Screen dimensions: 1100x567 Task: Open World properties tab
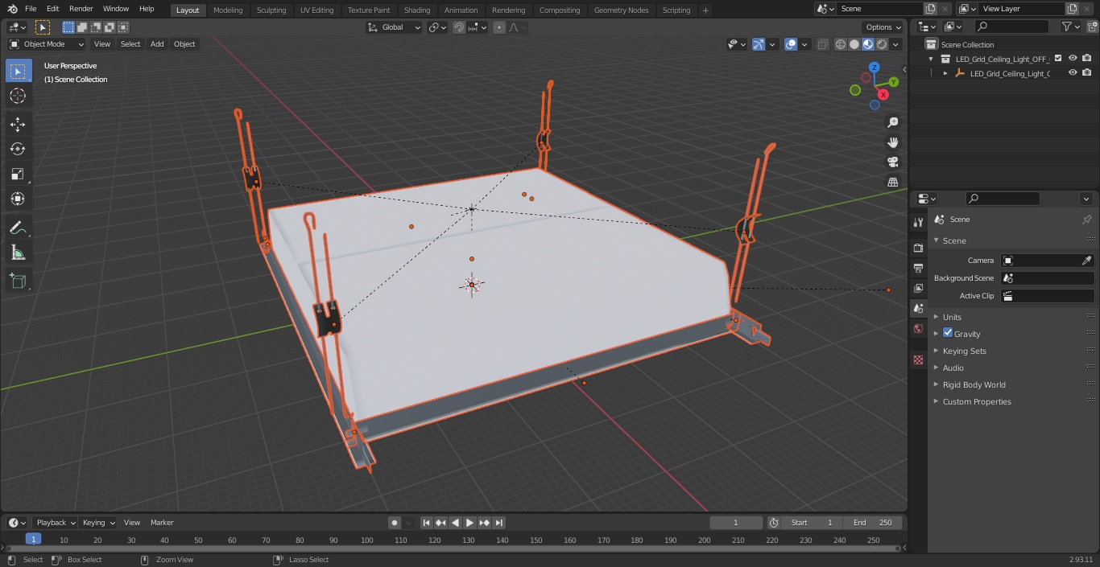(x=918, y=328)
